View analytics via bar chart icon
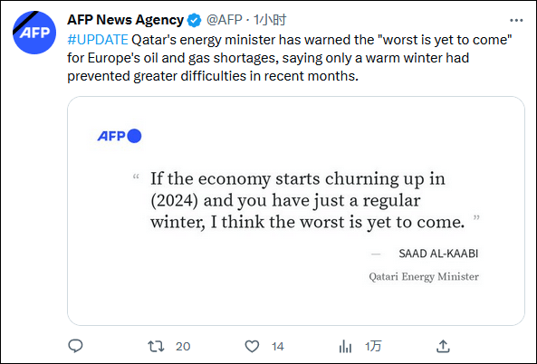The width and height of the screenshot is (537, 364). (x=345, y=346)
